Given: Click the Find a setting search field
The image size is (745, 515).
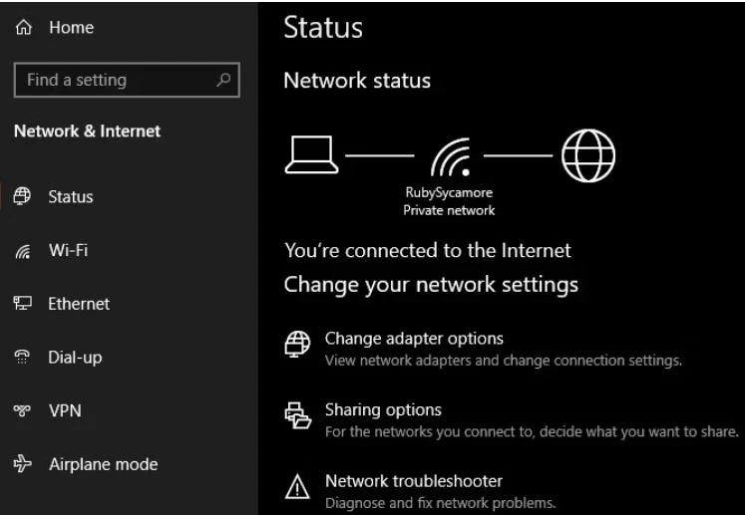Looking at the screenshot, I should (127, 80).
